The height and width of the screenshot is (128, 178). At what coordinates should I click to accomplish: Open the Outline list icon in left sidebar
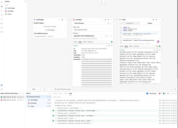coord(2,6)
